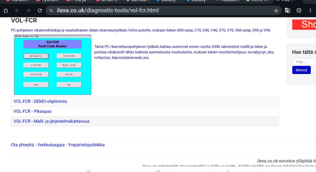This screenshot has height=172, width=316.
Task: Select the 'Tämä PC-/kannettavapohjainen työkalu' paragraph
Action: point(184,52)
